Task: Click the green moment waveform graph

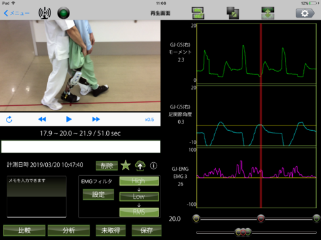Action: coord(256,54)
